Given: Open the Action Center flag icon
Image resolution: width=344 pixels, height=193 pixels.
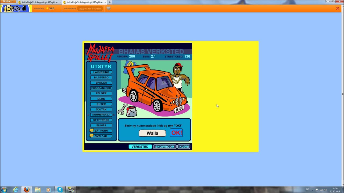Looking at the screenshot, I should (x=317, y=190).
